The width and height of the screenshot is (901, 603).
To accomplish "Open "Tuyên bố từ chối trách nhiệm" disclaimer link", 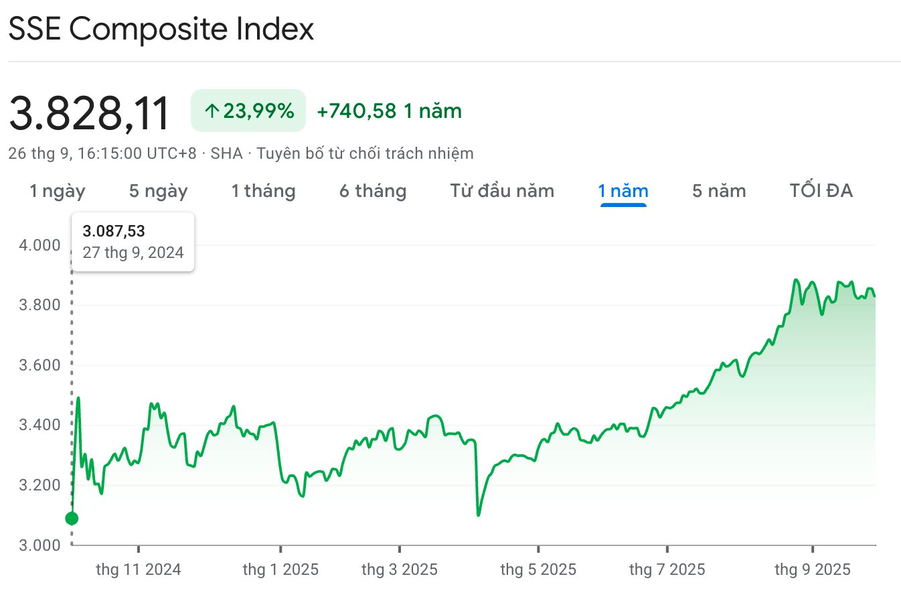I will point(365,153).
